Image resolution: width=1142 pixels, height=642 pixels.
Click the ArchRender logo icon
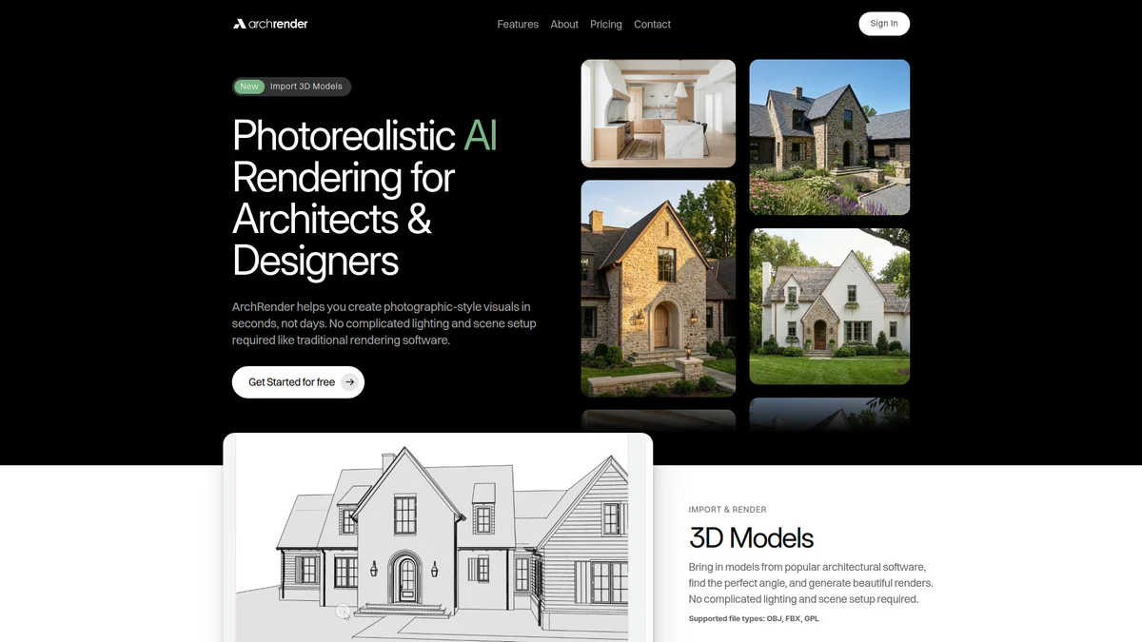click(x=240, y=24)
